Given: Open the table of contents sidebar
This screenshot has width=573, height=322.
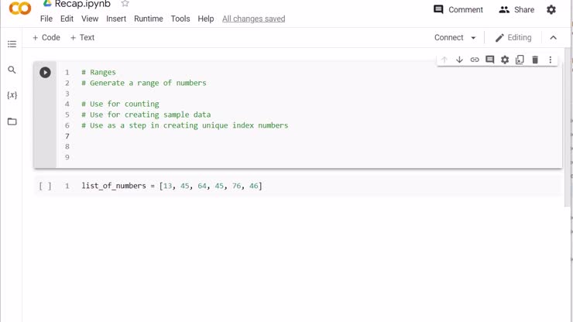Looking at the screenshot, I should click(12, 44).
